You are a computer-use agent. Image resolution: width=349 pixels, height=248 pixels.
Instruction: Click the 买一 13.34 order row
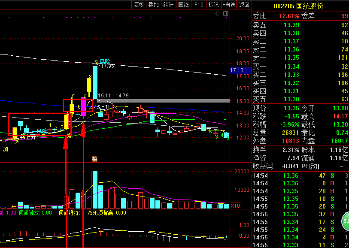click(x=300, y=67)
